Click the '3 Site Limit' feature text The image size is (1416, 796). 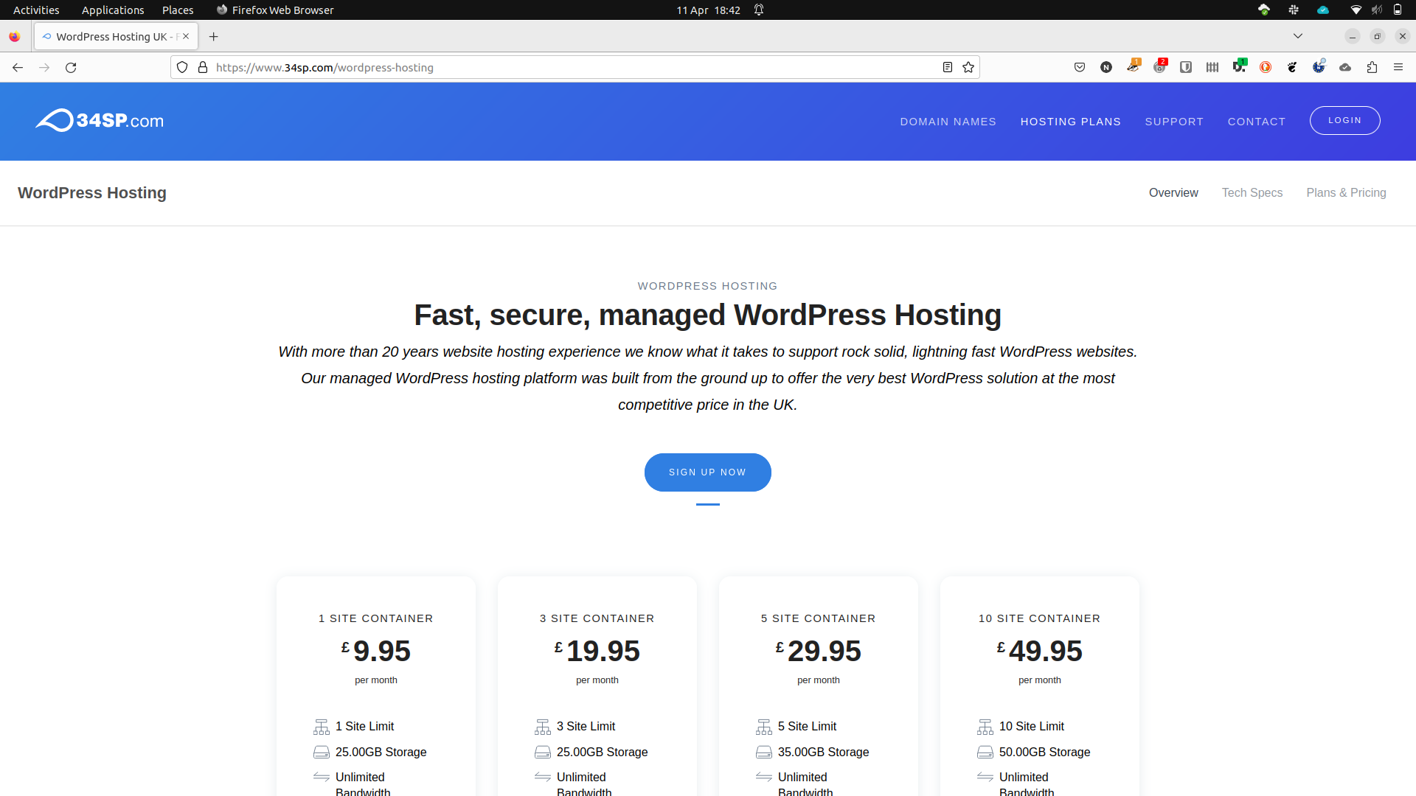click(586, 726)
